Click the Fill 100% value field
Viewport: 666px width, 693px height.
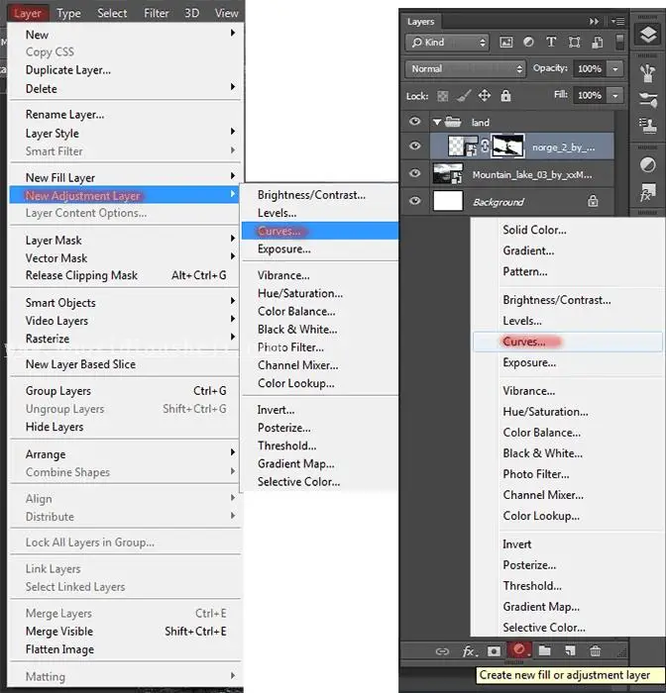tap(590, 95)
